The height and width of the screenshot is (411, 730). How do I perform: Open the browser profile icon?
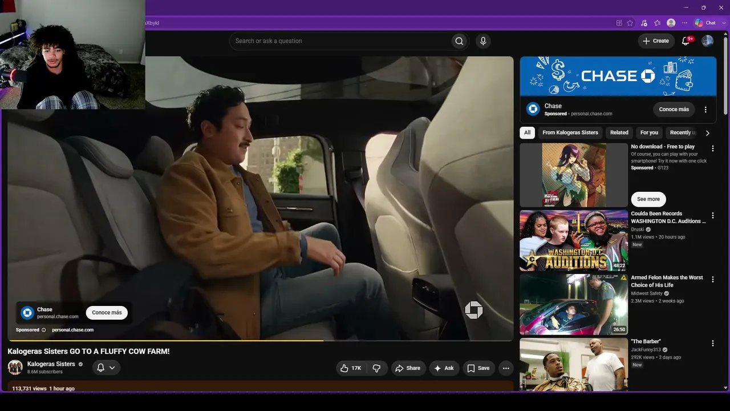coord(671,23)
